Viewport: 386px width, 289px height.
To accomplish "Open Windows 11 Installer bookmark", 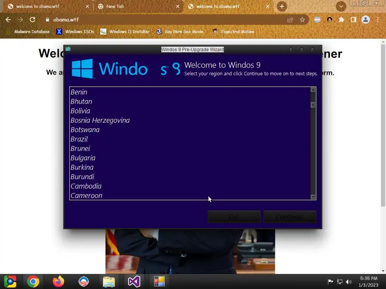I will (125, 32).
